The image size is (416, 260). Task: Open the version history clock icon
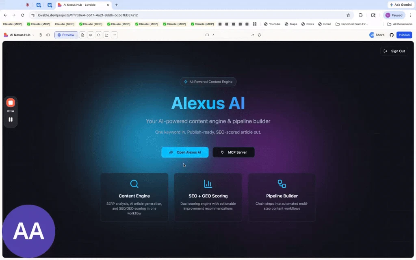40,35
